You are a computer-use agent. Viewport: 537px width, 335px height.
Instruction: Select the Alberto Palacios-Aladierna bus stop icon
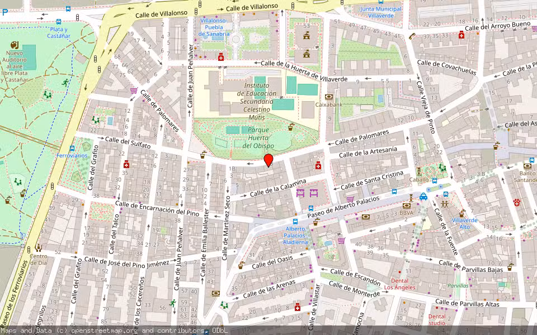click(295, 222)
